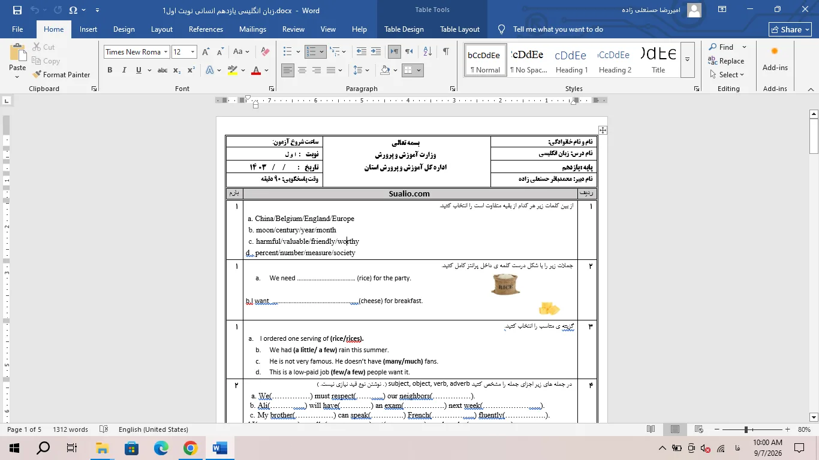Click the Share button
Screen dimensions: 819x460
790,29
